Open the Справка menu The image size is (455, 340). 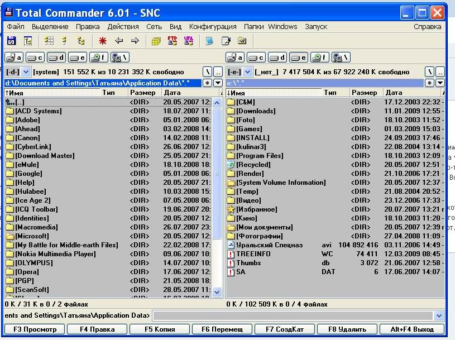coord(428,27)
